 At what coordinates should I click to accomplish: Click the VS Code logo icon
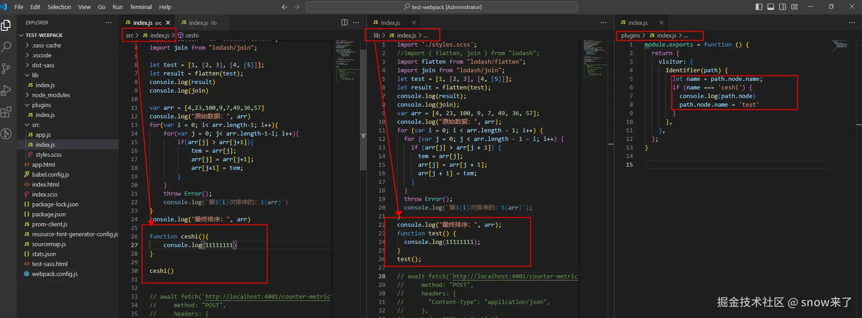pos(4,7)
